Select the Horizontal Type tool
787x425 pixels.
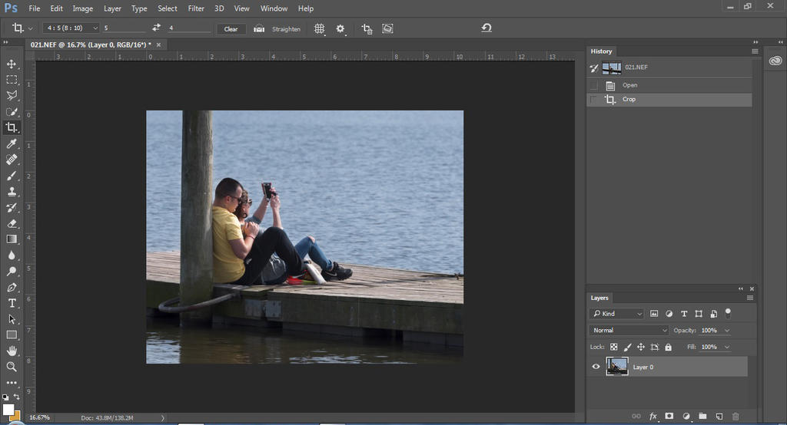pos(12,303)
